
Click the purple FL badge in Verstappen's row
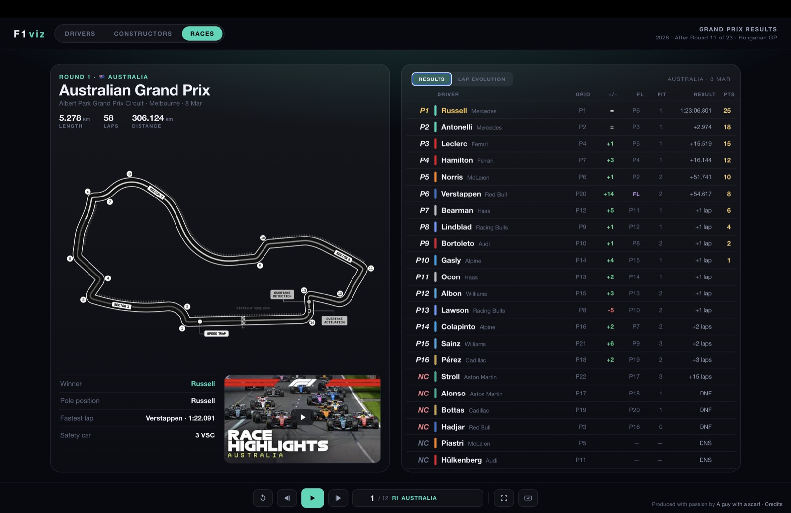pos(636,194)
